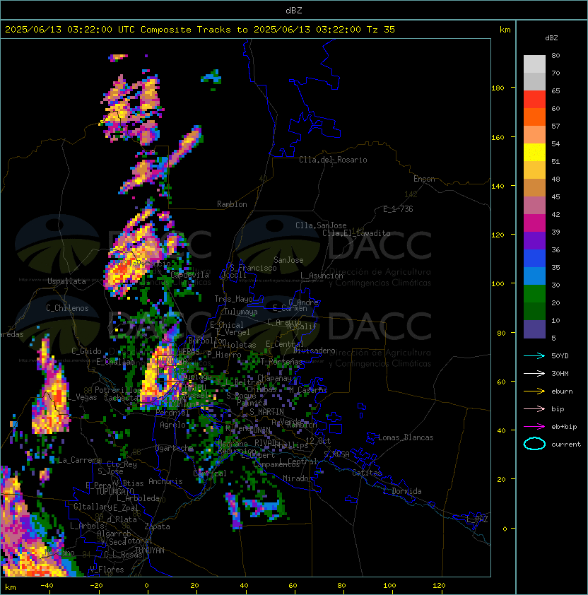This screenshot has width=588, height=595.
Task: Click the 'km' unit label at top right
Action: [x=505, y=30]
